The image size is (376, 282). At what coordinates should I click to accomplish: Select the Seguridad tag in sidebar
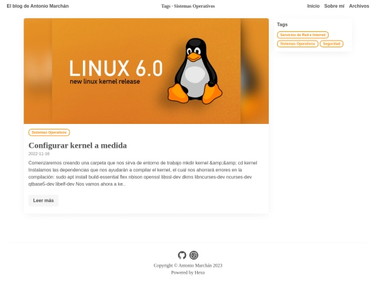coord(331,44)
